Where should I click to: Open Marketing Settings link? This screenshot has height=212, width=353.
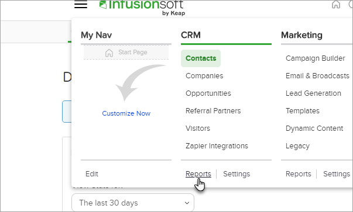[337, 174]
